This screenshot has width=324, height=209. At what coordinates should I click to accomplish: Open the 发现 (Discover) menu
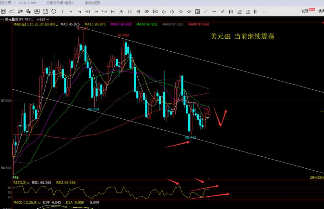point(305,11)
